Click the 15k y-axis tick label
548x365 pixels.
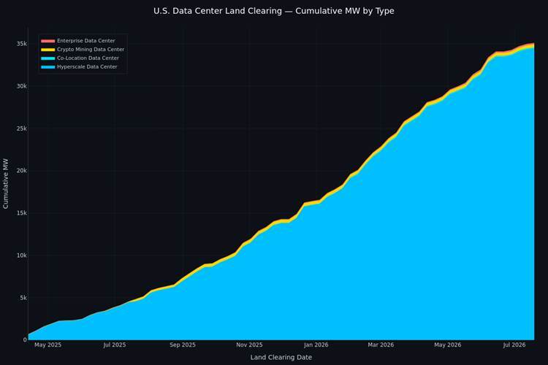(22, 213)
